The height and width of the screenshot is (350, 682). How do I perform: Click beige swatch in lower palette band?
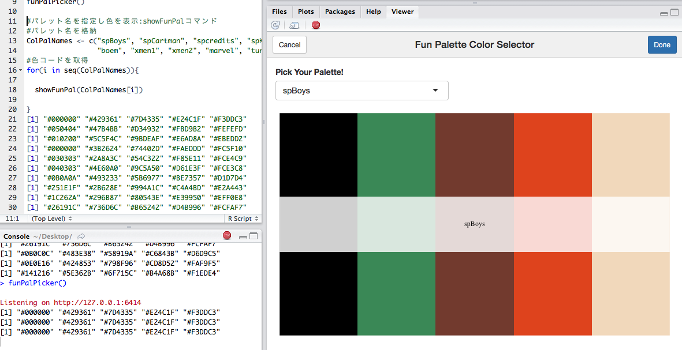click(x=631, y=293)
